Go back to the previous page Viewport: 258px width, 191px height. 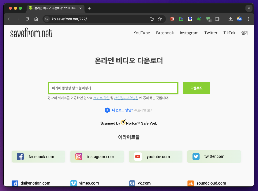point(9,19)
